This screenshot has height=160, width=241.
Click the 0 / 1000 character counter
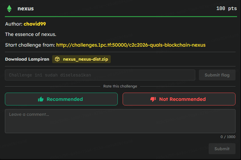point(228,137)
